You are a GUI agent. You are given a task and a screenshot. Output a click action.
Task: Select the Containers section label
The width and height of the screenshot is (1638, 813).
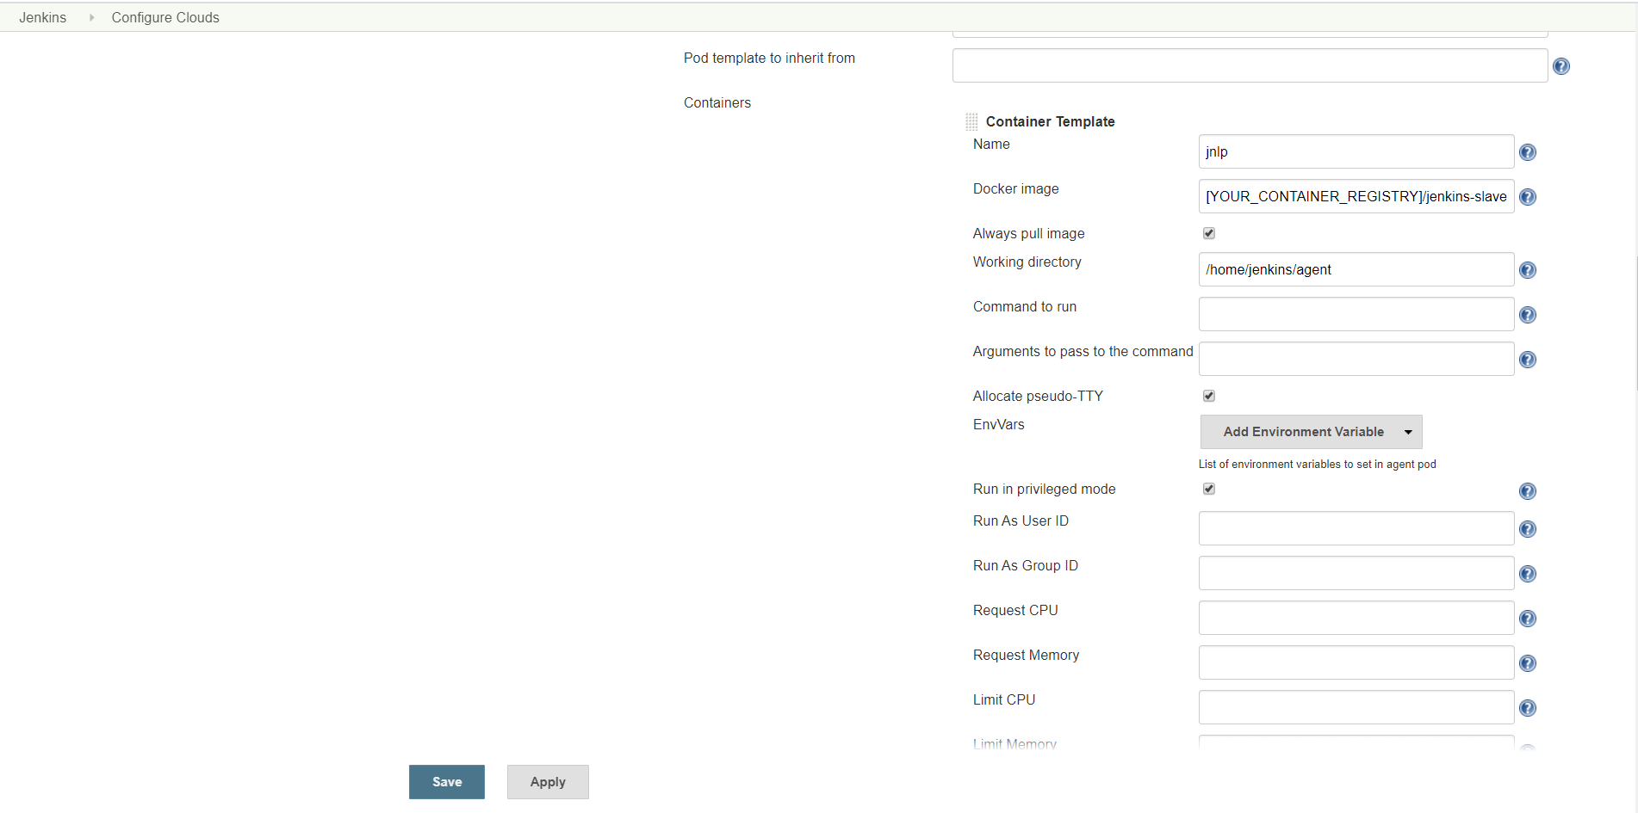(x=717, y=102)
